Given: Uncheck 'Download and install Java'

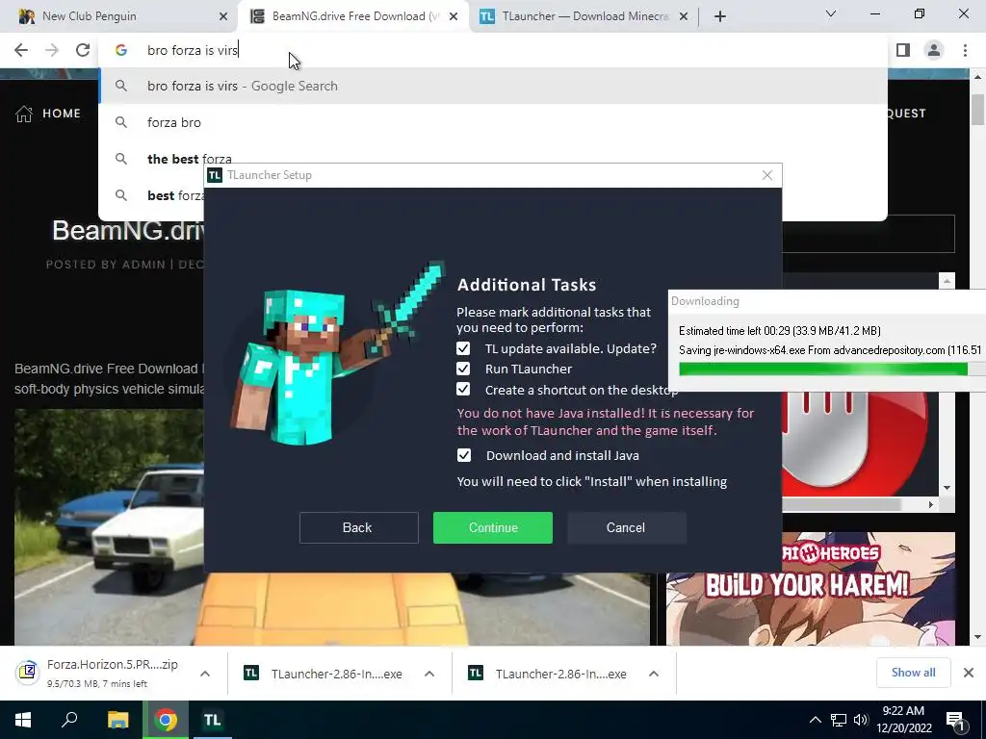Looking at the screenshot, I should [464, 455].
